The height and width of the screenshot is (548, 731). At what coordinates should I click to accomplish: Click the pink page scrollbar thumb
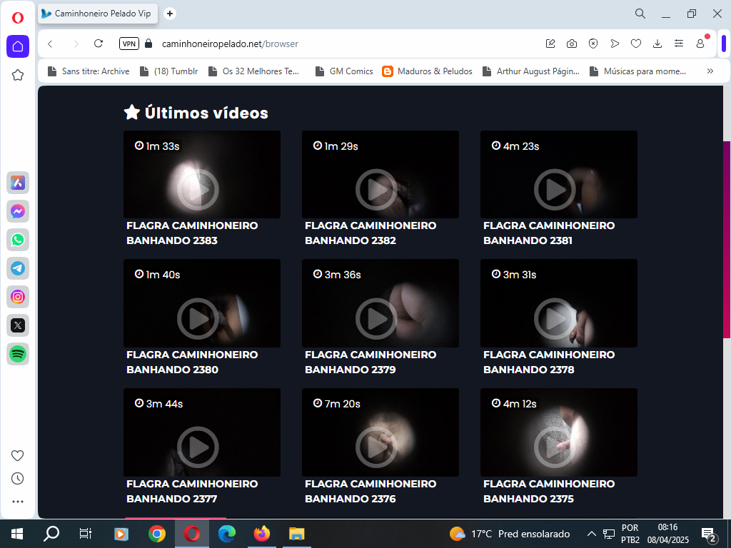[727, 239]
